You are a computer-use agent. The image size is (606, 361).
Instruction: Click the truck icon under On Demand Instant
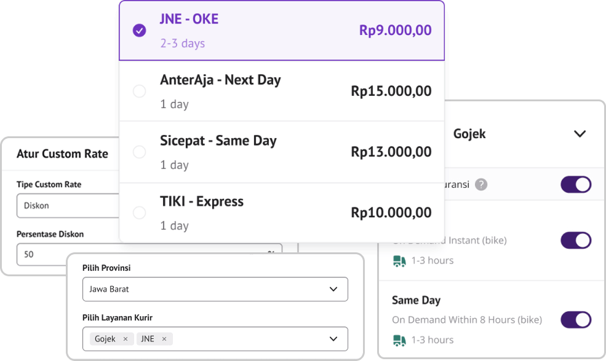[399, 261]
